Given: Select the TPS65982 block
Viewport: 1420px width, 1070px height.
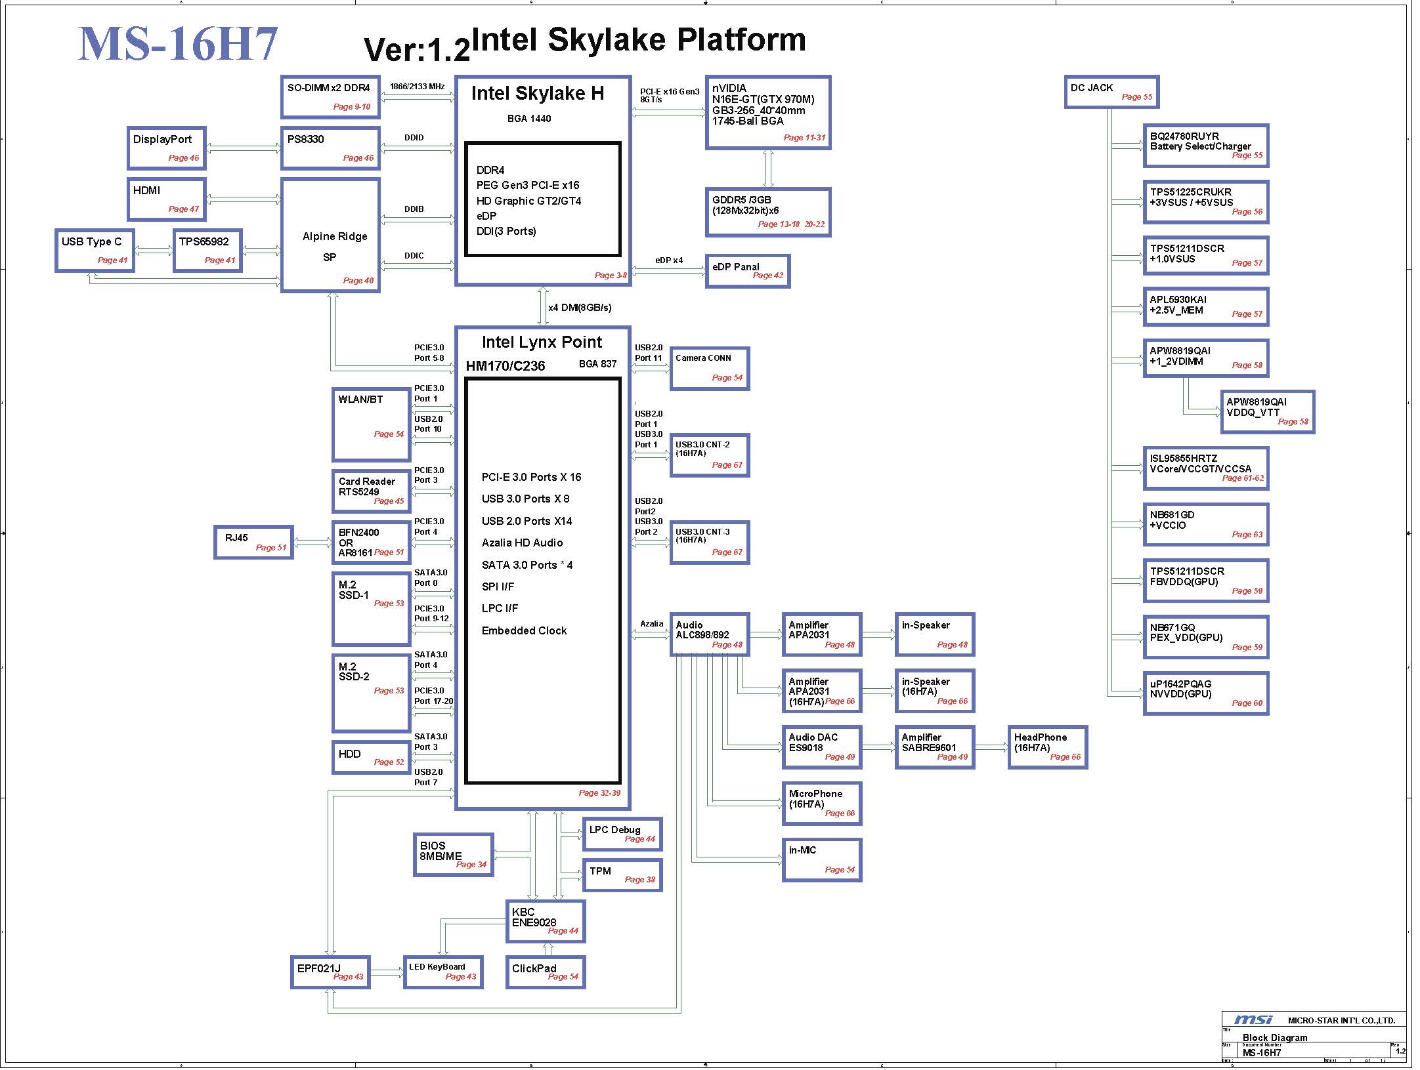Looking at the screenshot, I should (x=207, y=251).
